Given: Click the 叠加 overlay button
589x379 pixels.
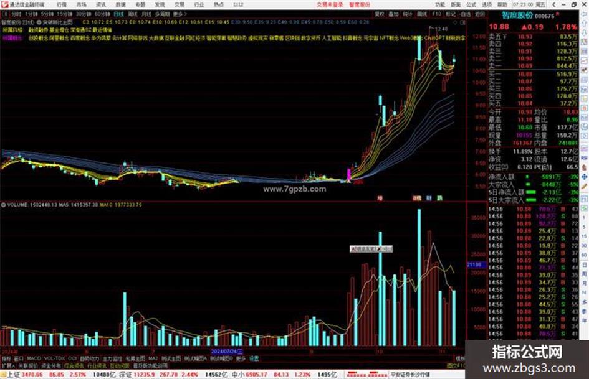Looking at the screenshot, I should coord(393,14).
